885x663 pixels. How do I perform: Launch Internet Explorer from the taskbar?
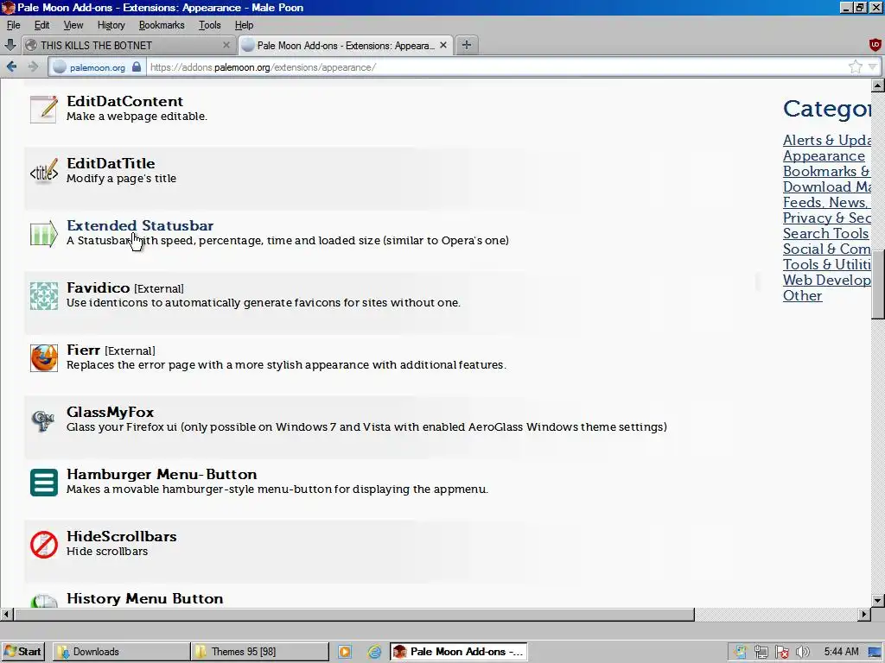[x=374, y=652]
